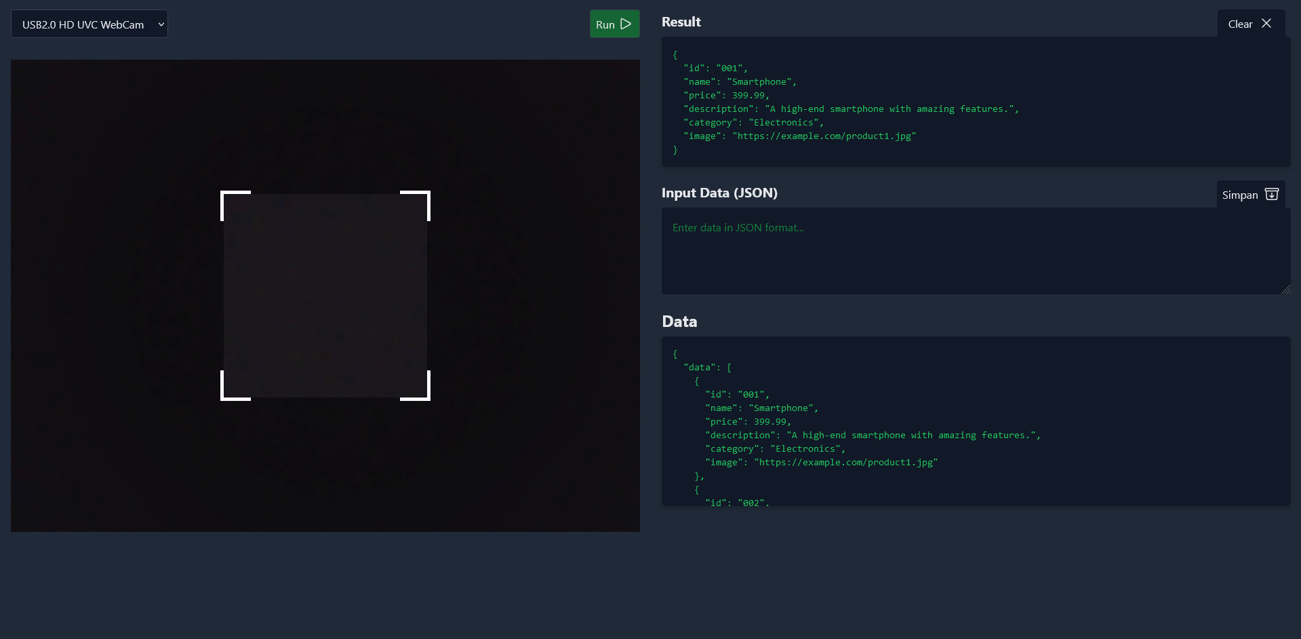Click the "data": [ line in Data panel

tap(707, 368)
